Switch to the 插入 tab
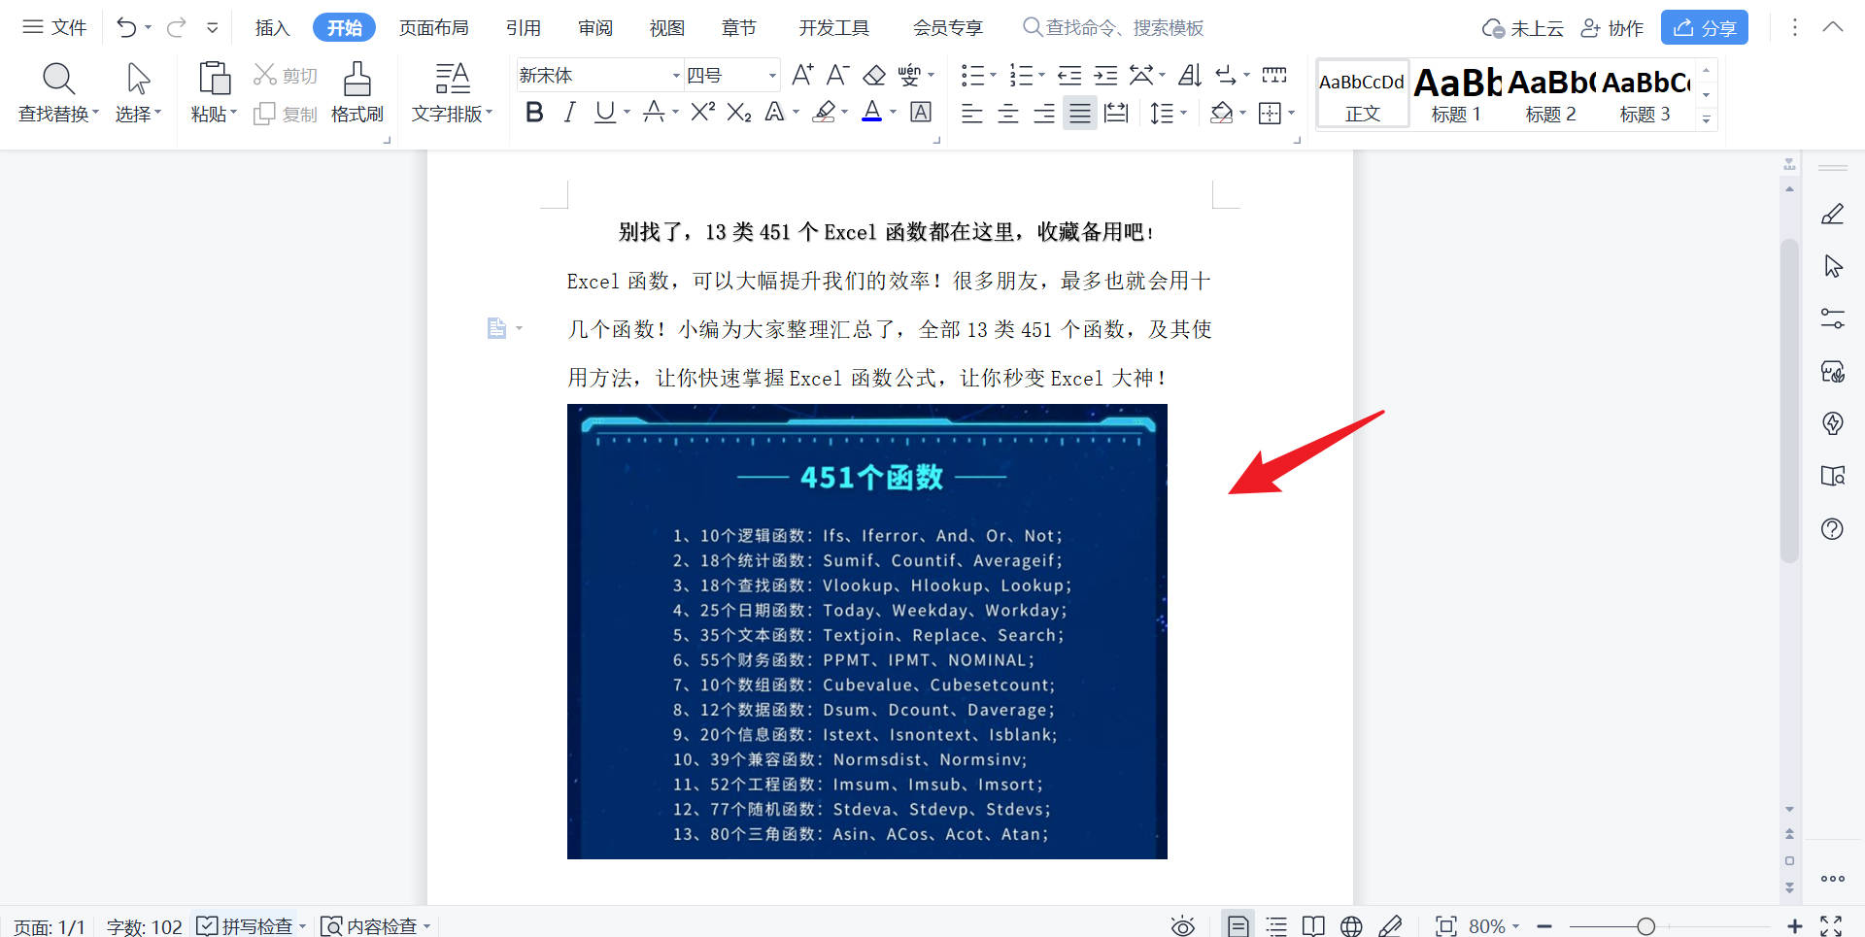The image size is (1865, 937). coord(272,28)
